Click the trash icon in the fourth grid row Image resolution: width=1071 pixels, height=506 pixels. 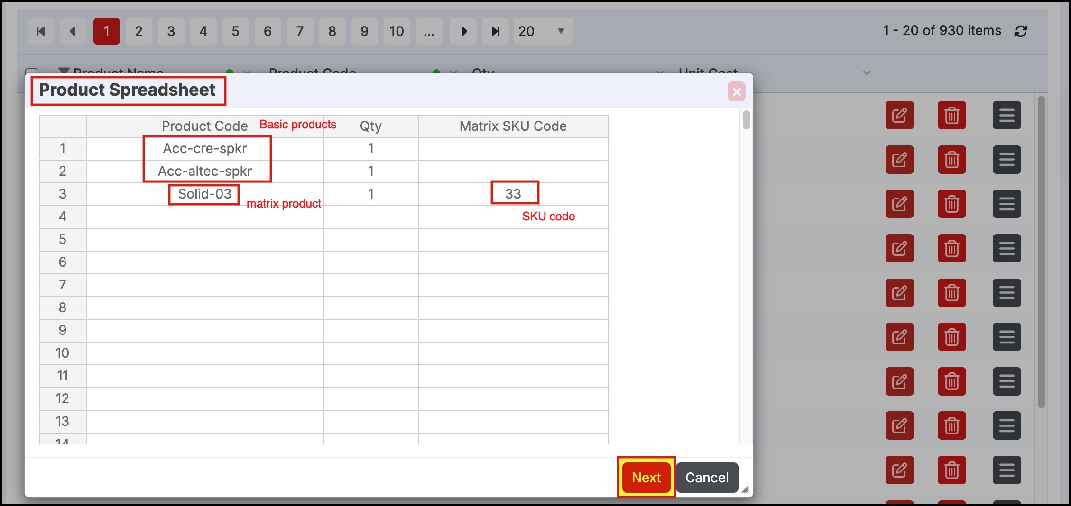pyautogui.click(x=952, y=248)
